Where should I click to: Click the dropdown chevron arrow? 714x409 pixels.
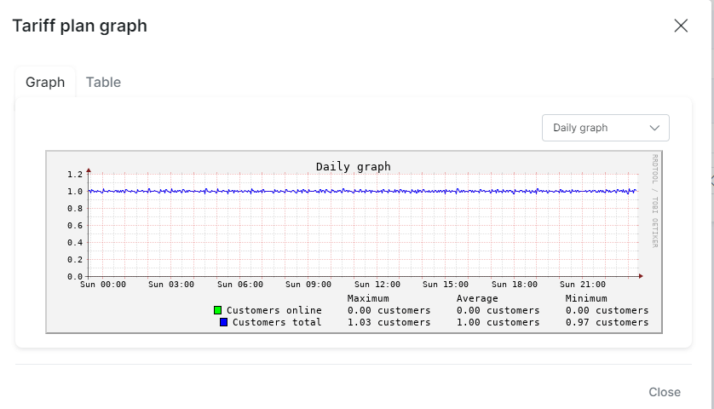tap(654, 128)
